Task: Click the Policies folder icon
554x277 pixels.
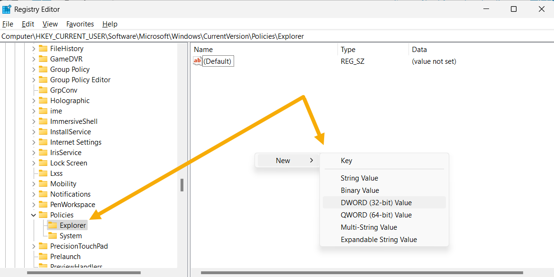Action: (44, 215)
